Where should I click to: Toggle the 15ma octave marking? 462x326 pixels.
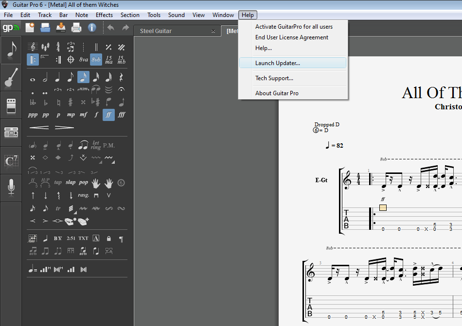pyautogui.click(x=109, y=60)
